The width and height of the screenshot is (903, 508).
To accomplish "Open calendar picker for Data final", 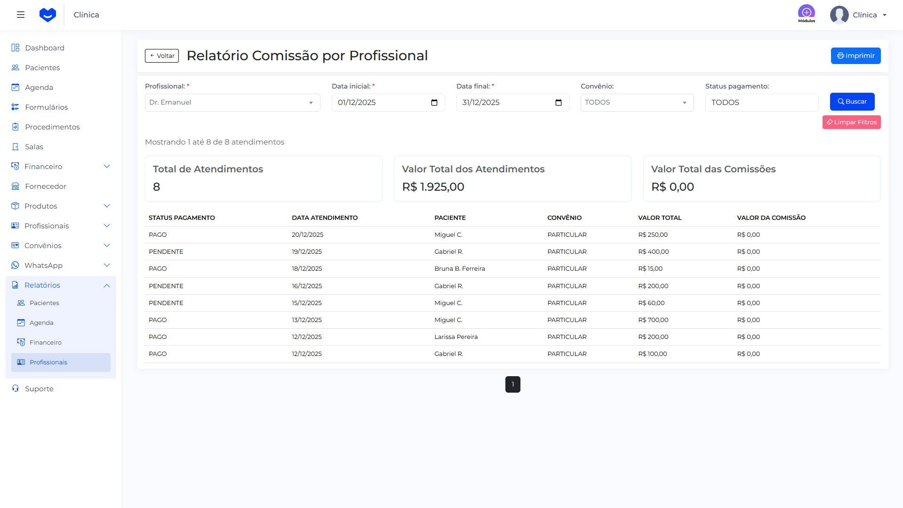I will 558,103.
